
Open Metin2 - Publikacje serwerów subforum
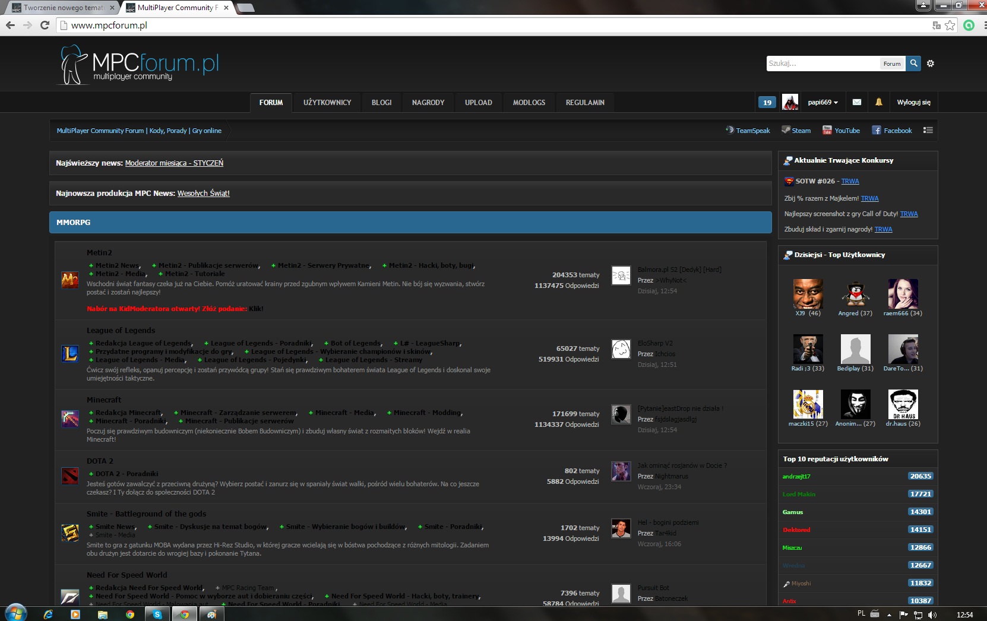(x=208, y=265)
